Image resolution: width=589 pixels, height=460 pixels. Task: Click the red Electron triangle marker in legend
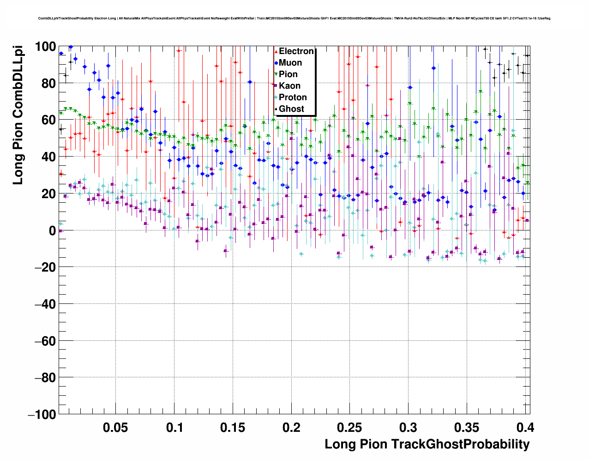(x=276, y=51)
